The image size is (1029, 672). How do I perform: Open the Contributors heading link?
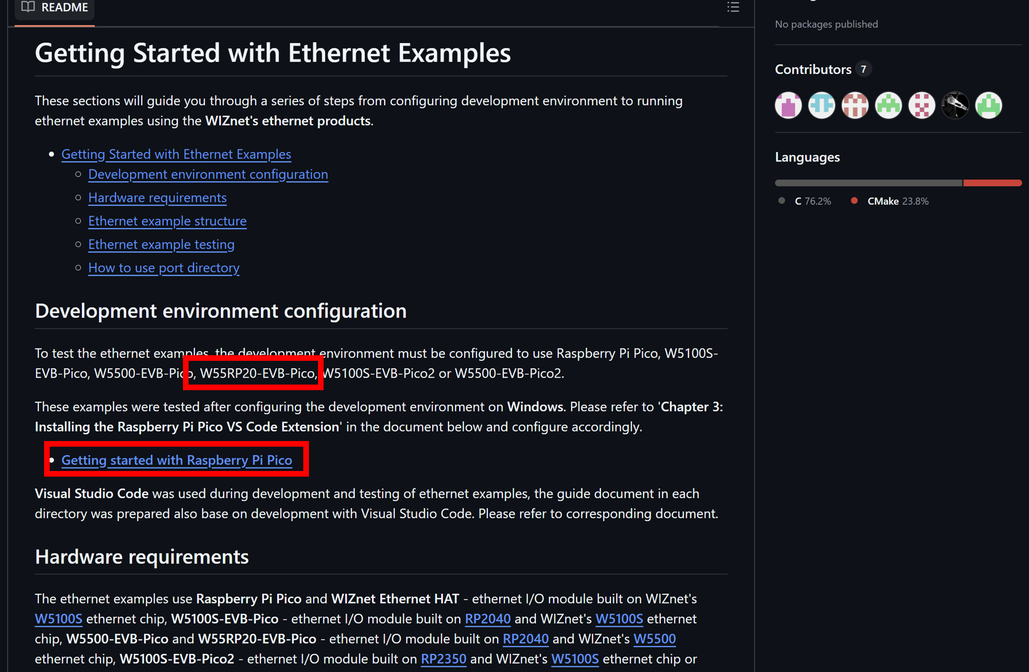coord(813,69)
